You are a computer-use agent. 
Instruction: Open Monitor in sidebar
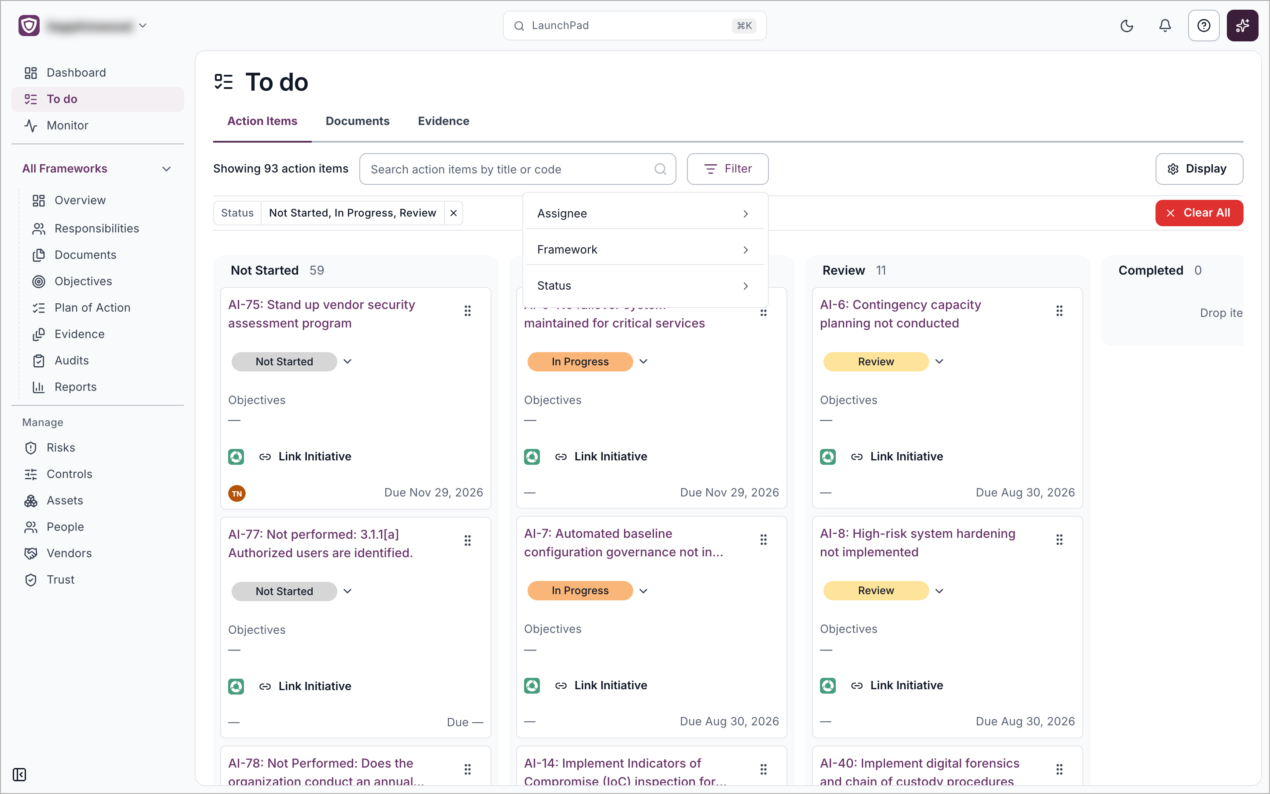click(97, 125)
